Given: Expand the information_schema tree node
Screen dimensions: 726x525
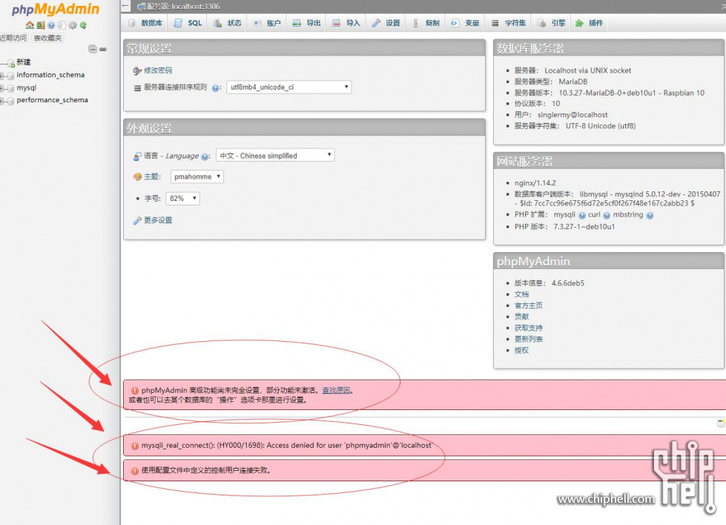Looking at the screenshot, I should [x=1, y=76].
